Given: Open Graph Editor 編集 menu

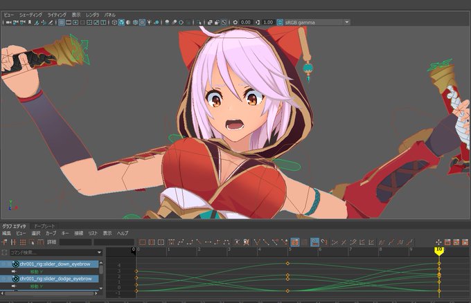Looking at the screenshot, I should 6,233.
